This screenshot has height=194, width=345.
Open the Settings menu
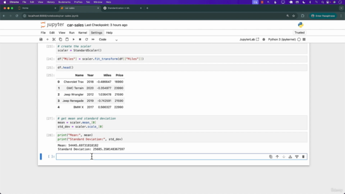pos(96,32)
